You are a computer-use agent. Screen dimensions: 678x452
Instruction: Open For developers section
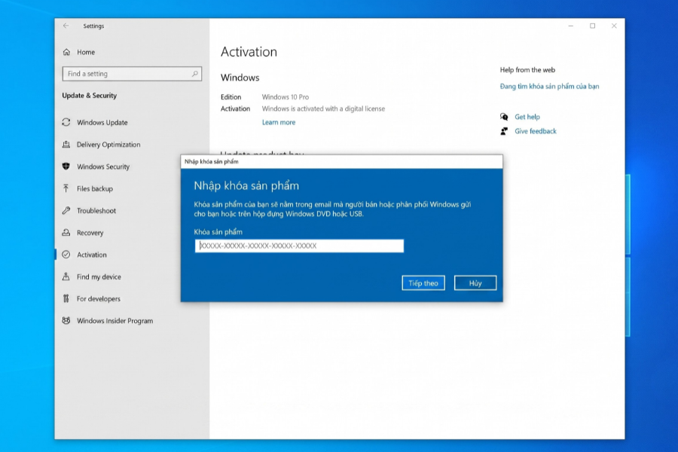click(x=99, y=299)
